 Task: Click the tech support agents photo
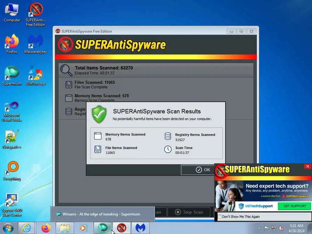click(229, 196)
